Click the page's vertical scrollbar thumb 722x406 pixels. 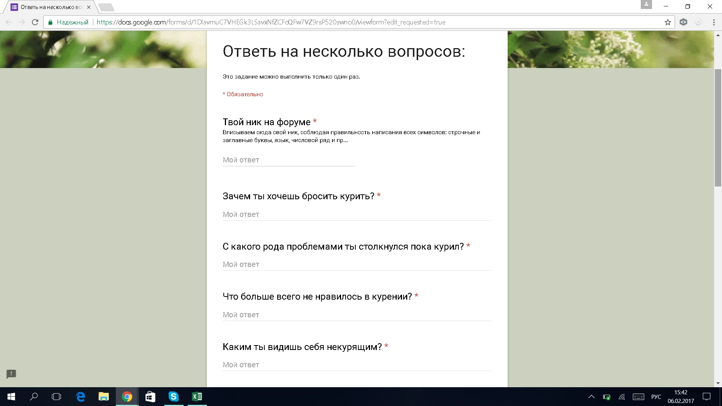pos(718,128)
